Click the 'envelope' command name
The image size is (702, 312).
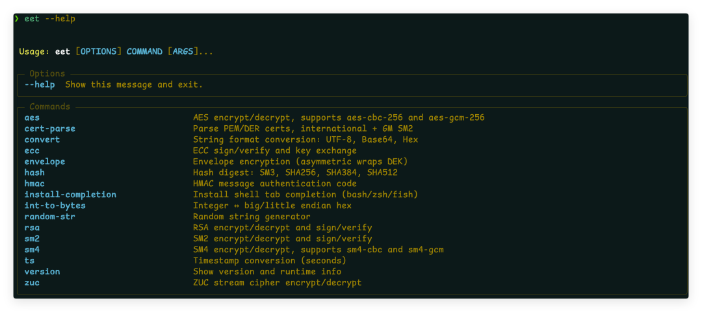[x=45, y=162]
